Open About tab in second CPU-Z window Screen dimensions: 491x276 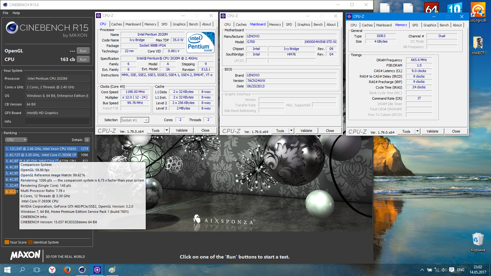pyautogui.click(x=331, y=25)
